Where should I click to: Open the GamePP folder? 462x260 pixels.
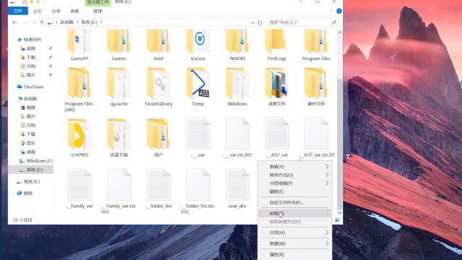79,45
